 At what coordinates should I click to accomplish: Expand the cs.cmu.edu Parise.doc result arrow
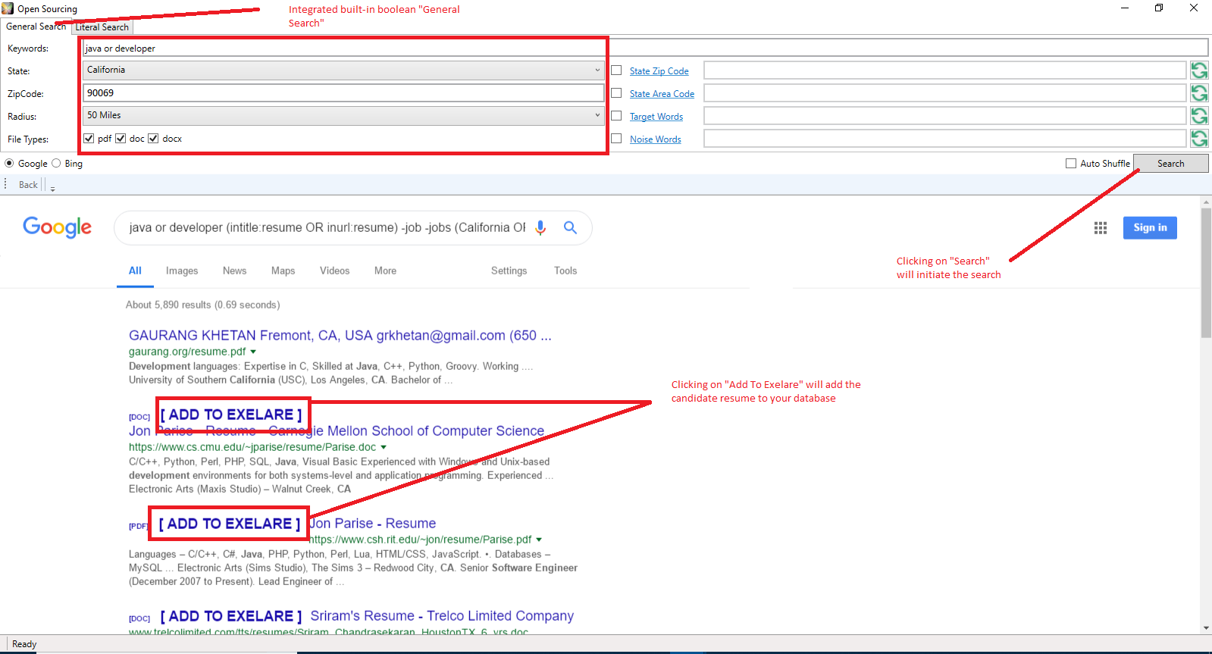pos(384,447)
